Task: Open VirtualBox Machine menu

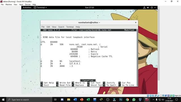Action: coord(9,5)
